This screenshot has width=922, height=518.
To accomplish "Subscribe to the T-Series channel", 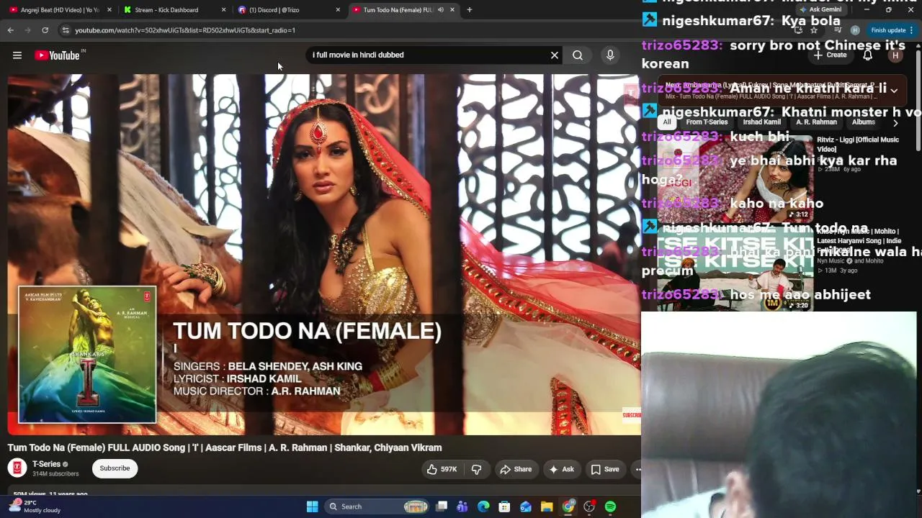I will (x=115, y=468).
